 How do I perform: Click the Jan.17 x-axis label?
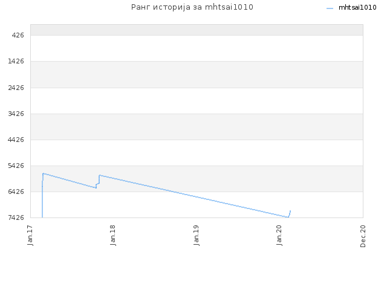[30, 235]
